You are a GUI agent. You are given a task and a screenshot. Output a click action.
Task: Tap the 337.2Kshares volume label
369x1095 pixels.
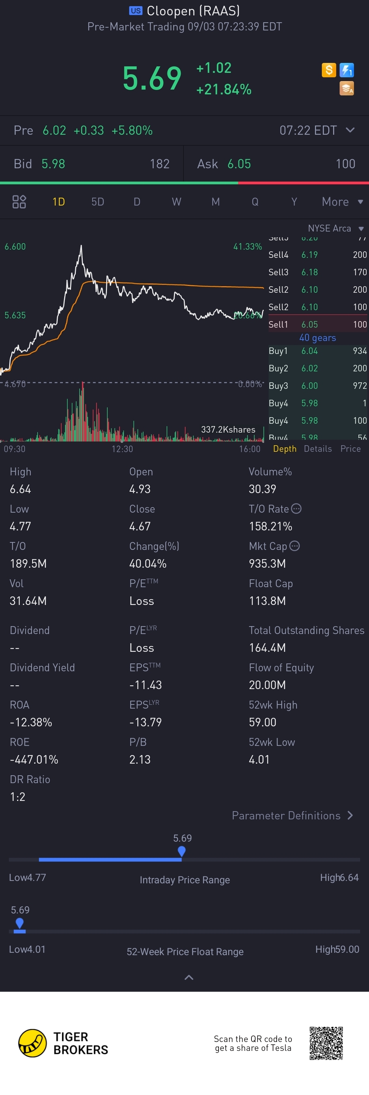[x=228, y=429]
